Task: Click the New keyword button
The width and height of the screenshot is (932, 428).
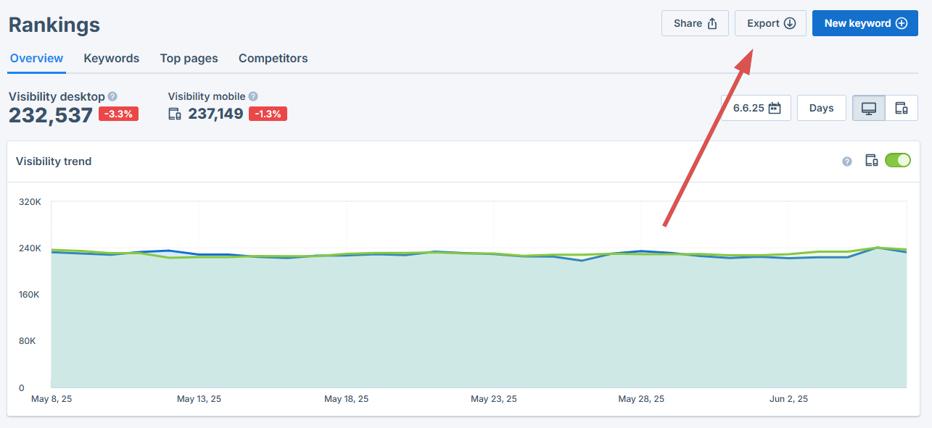Action: pyautogui.click(x=865, y=23)
